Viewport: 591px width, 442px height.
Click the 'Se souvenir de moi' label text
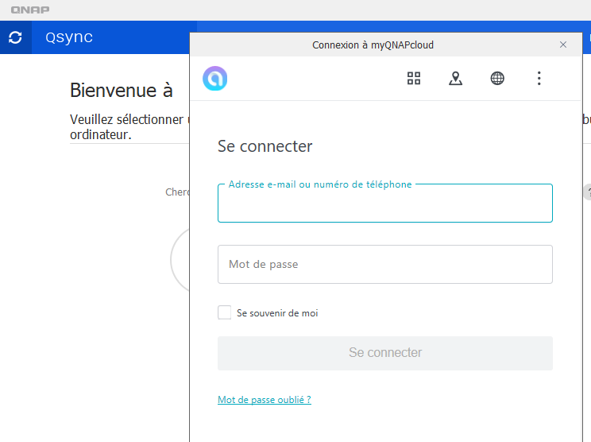click(277, 313)
